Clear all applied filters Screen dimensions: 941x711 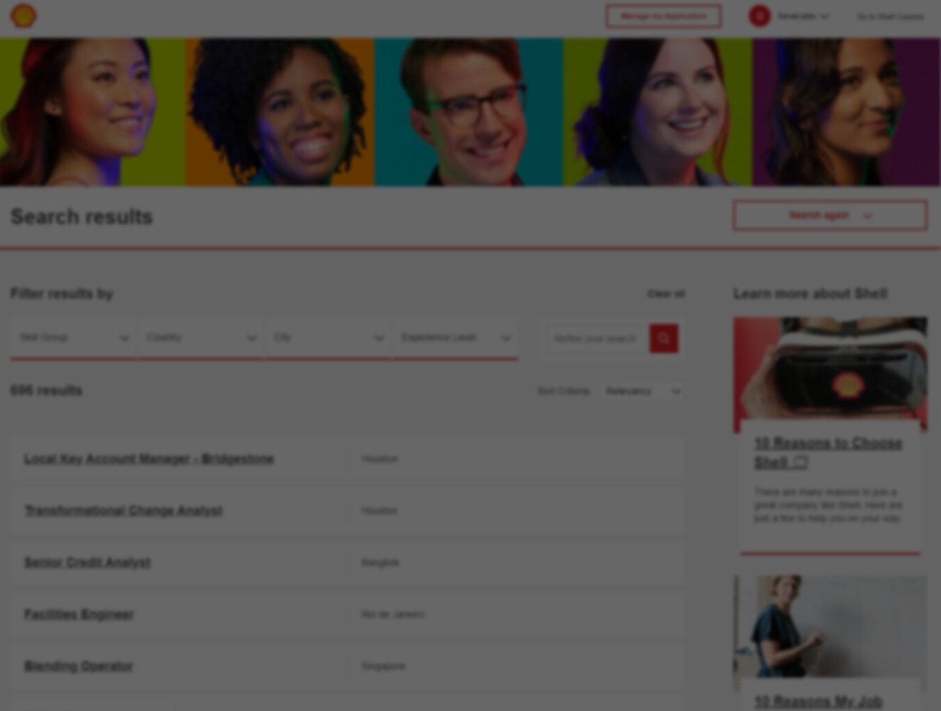(x=666, y=294)
